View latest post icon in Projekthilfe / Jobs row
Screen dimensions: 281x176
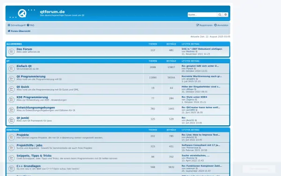coord(200,148)
